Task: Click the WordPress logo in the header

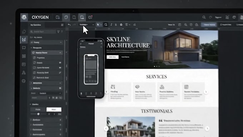Action: click(x=24, y=17)
